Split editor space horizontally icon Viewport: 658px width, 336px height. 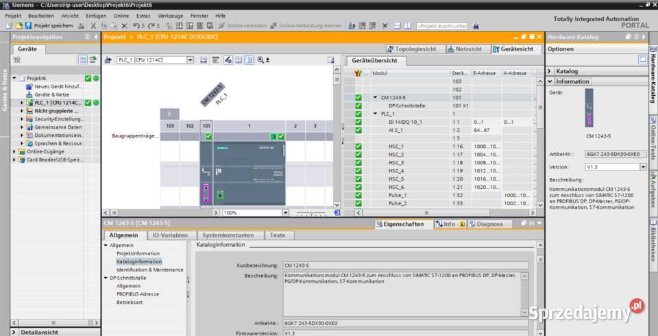[398, 25]
